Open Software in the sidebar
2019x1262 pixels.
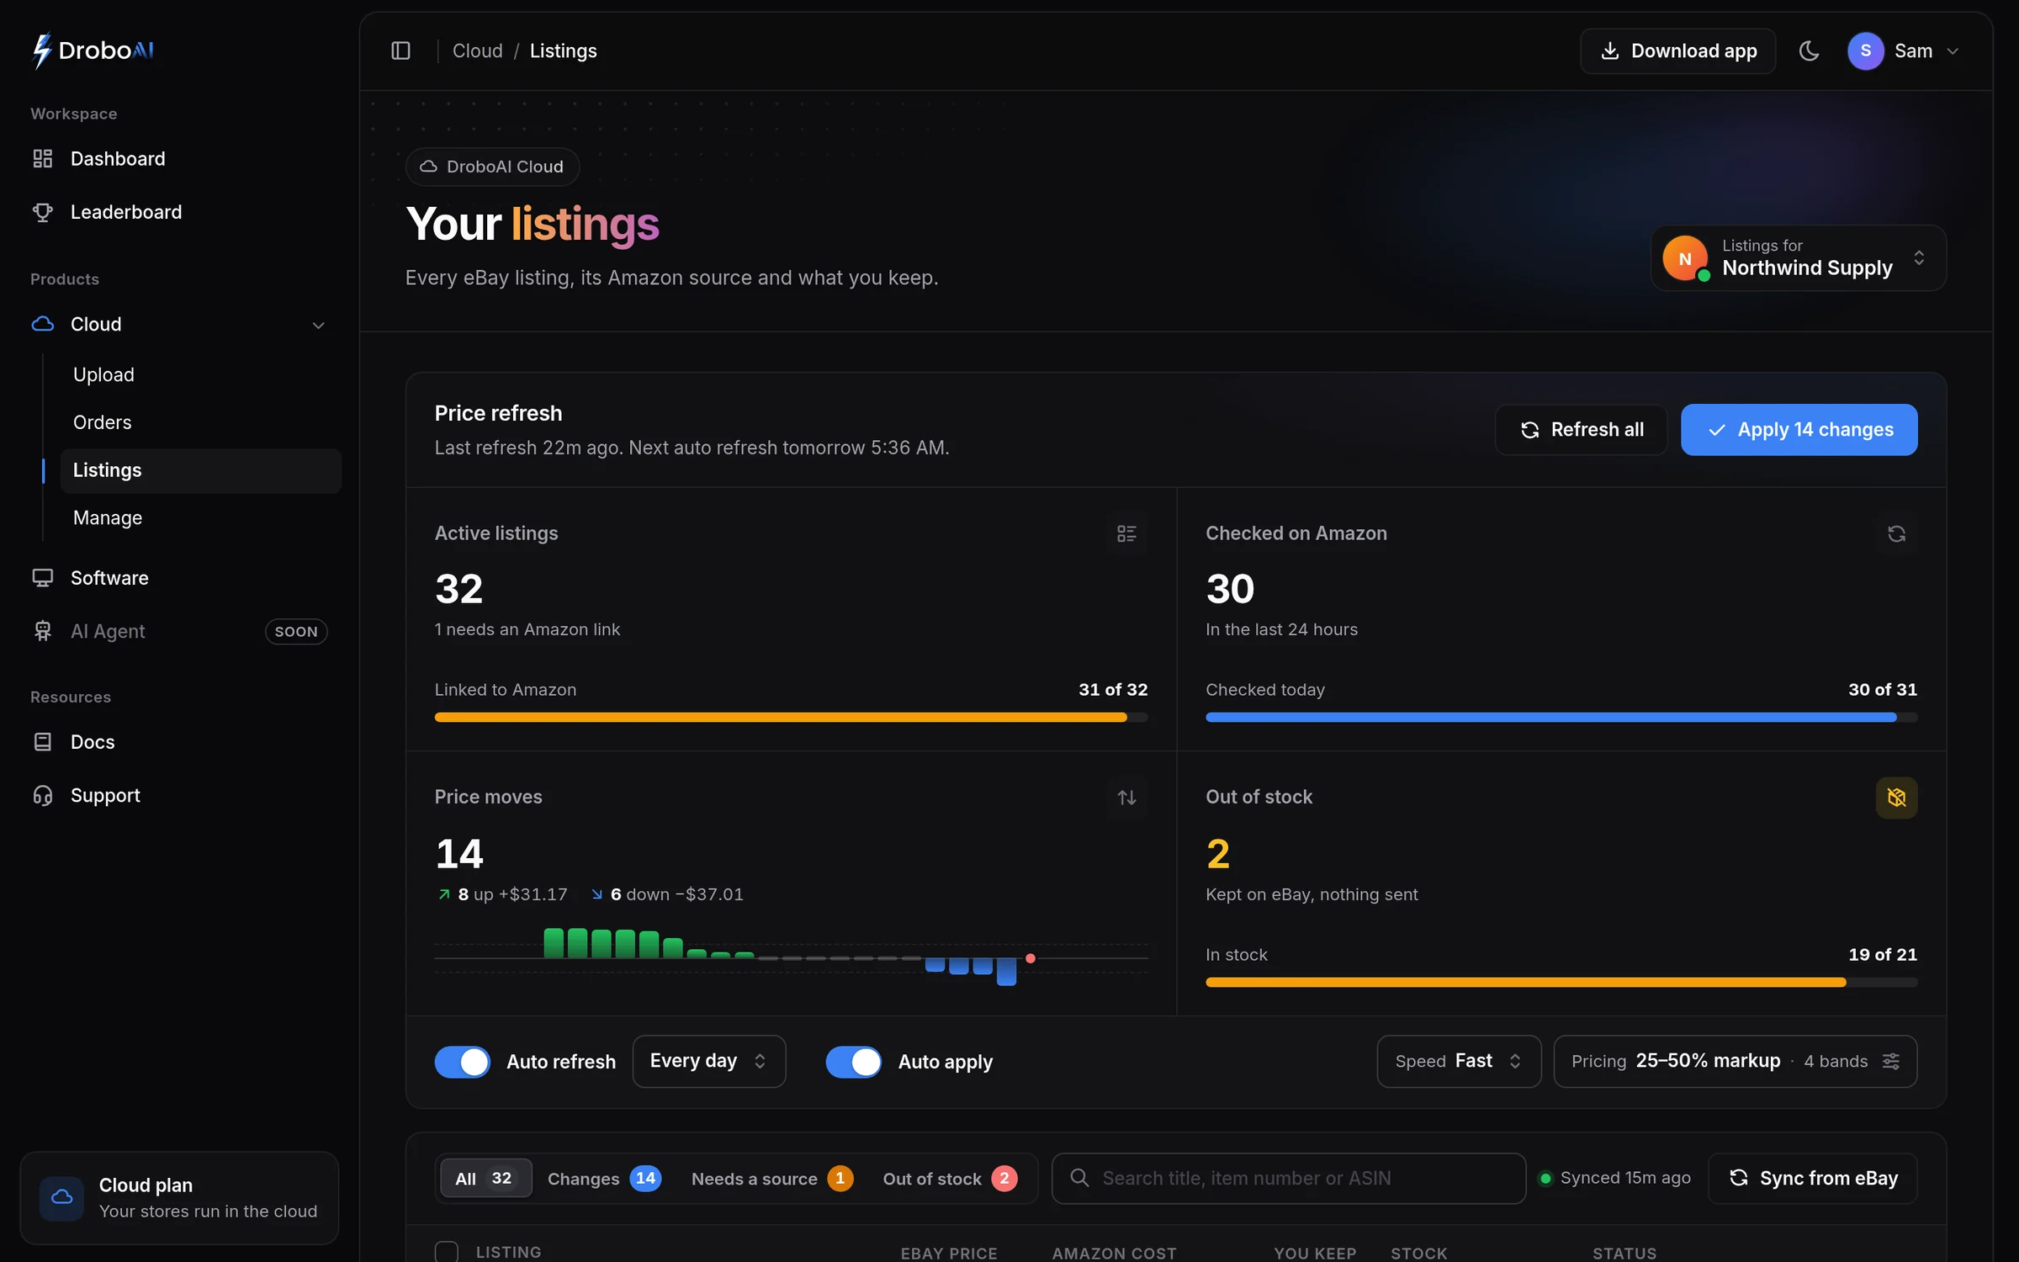tap(180, 578)
